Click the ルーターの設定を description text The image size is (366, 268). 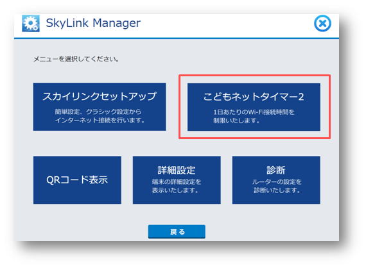pyautogui.click(x=277, y=181)
